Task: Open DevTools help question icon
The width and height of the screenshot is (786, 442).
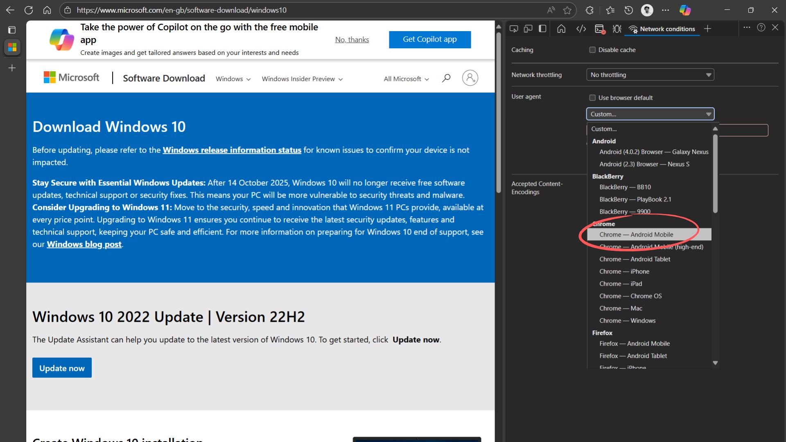Action: coord(761,27)
